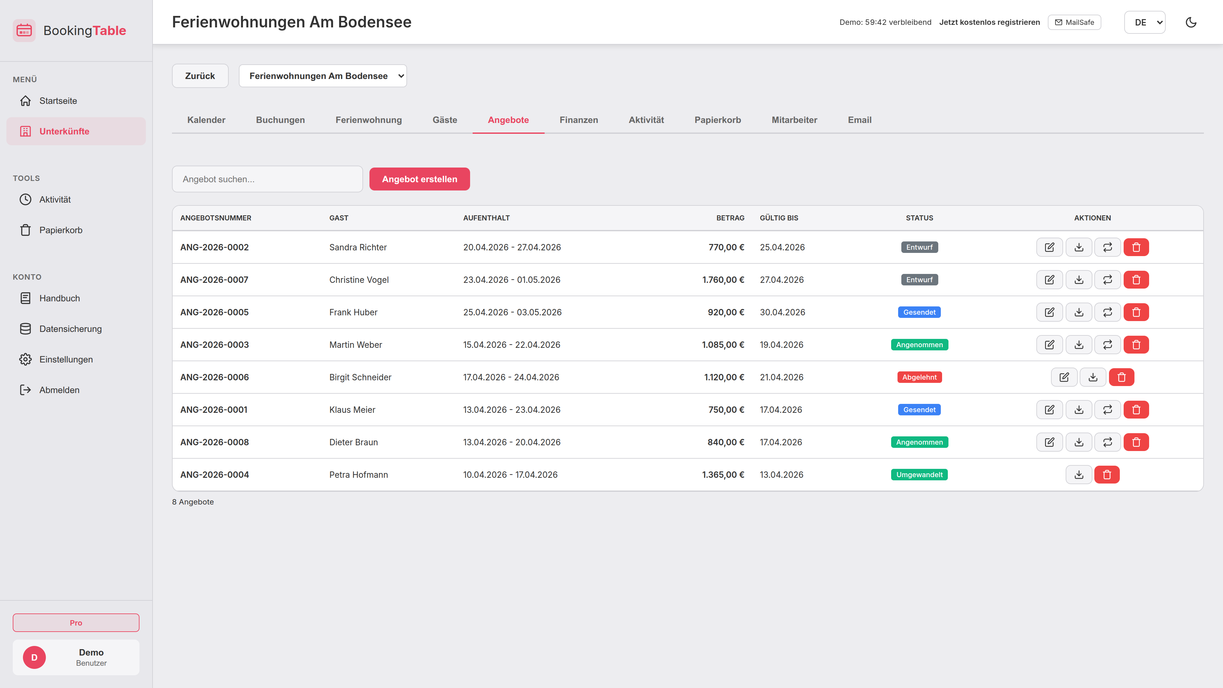Delete Petra Hofmann's offer
Screen dimensions: 1223x688
point(1107,475)
